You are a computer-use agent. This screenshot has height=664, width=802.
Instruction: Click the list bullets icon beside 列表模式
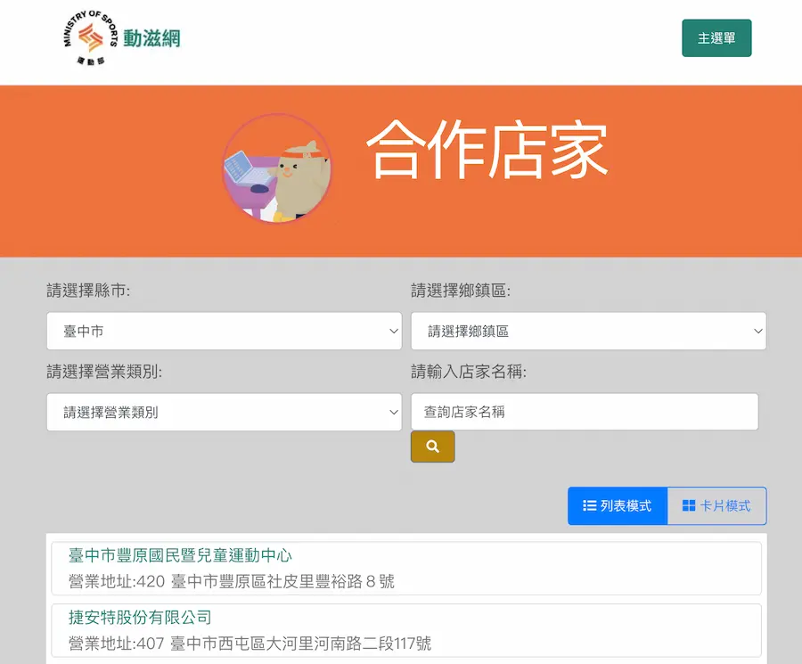coord(590,506)
